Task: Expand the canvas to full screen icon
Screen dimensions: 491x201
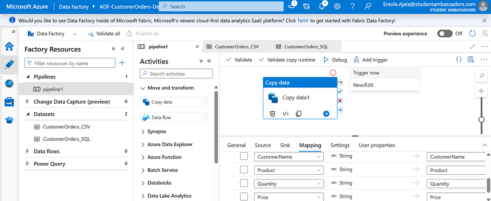Action: pos(472,46)
